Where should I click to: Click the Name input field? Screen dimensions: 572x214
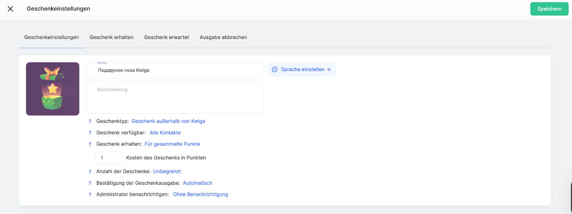175,71
